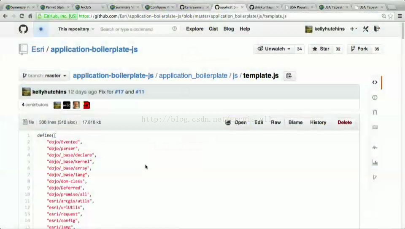View the 34 watchers count
Screen dimensions: 405x229
(x=300, y=49)
